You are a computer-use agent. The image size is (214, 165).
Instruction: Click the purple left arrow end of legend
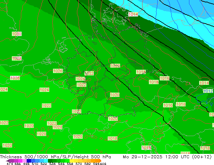(8, 161)
